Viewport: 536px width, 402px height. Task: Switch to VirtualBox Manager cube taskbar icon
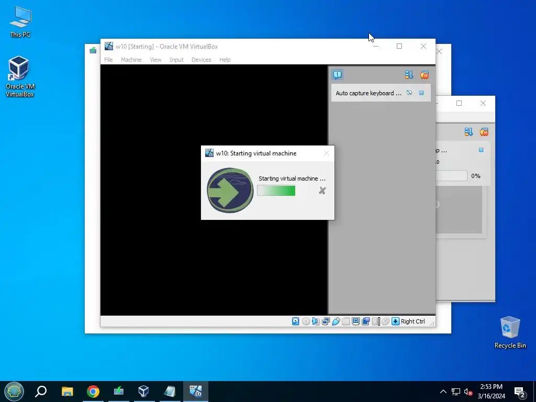tap(143, 392)
